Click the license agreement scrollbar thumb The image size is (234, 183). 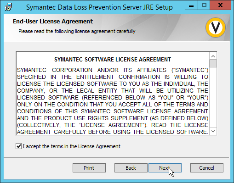click(x=213, y=63)
